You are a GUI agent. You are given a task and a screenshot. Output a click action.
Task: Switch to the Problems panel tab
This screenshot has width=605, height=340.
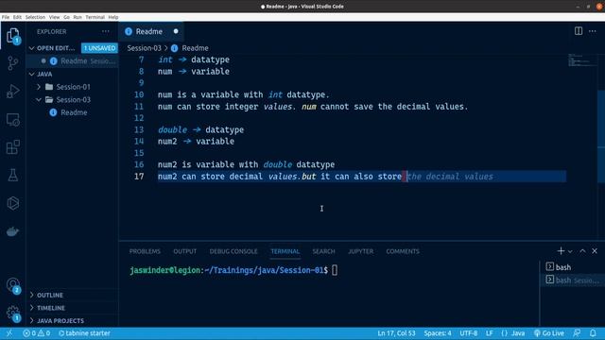[x=145, y=251]
